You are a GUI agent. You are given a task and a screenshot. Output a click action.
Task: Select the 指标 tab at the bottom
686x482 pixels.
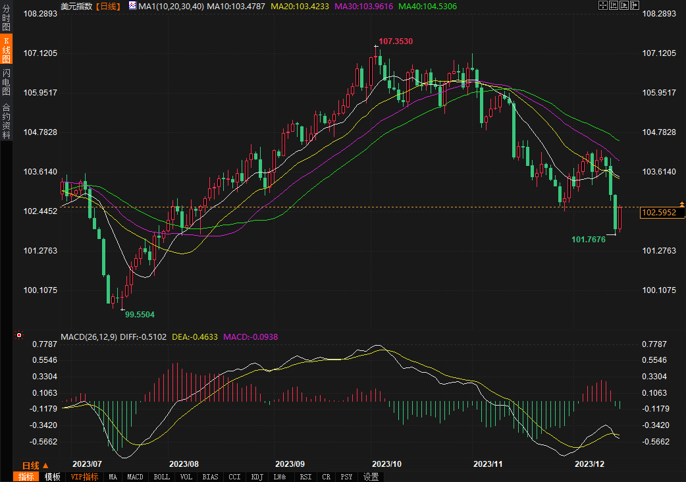[26, 477]
